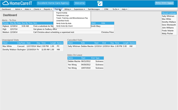This screenshot has height=110, width=178.
Task: Expand the Aides dropdown menu
Action: point(28,9)
